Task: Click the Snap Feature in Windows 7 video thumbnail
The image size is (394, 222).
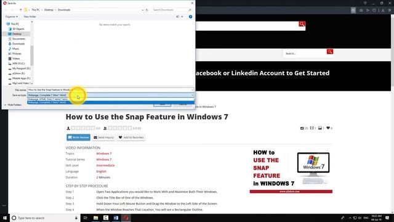Action: coord(291,171)
